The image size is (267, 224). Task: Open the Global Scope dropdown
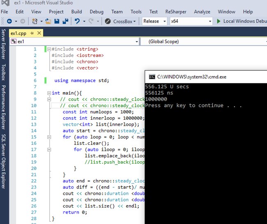[266, 42]
